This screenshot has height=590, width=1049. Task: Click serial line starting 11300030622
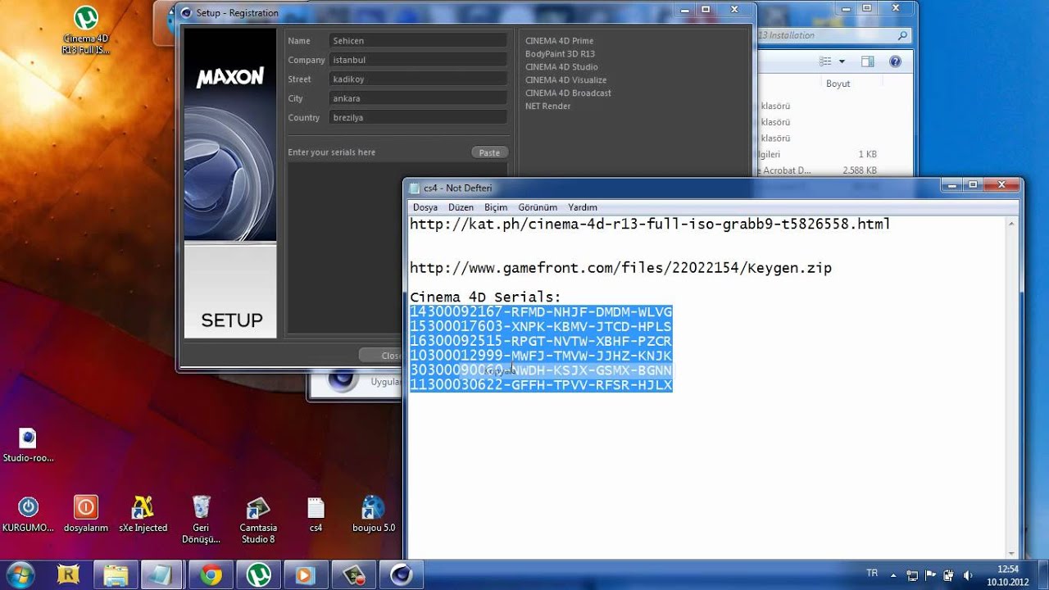click(541, 385)
